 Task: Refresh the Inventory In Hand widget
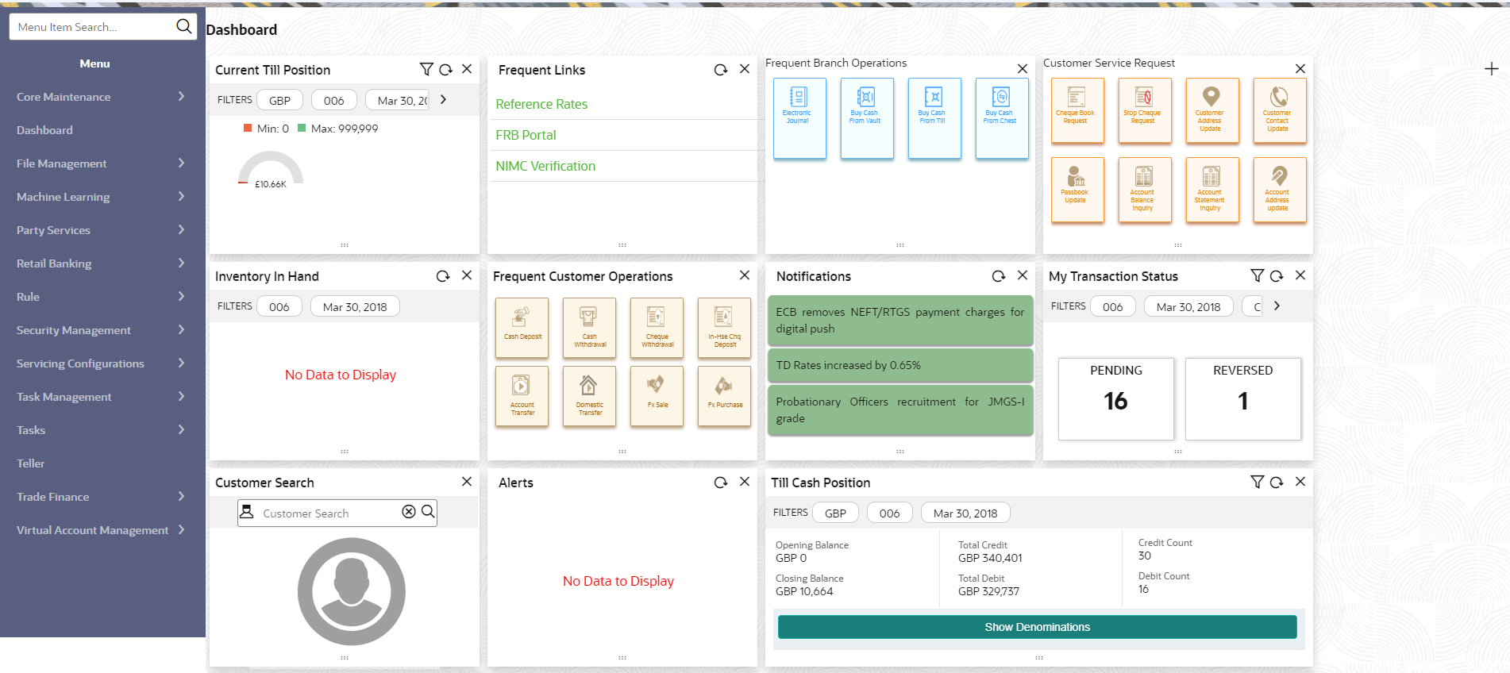[x=443, y=276]
